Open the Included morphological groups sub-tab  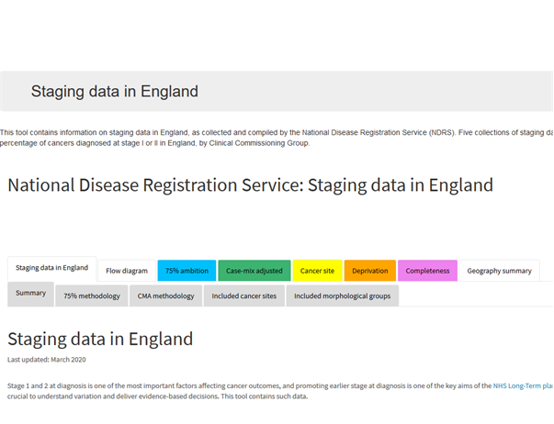pyautogui.click(x=343, y=296)
